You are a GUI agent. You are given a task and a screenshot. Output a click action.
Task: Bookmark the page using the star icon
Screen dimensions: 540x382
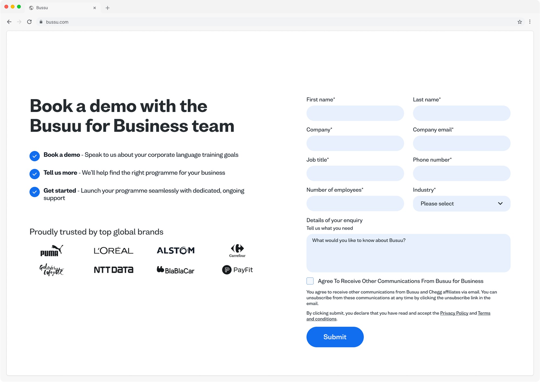[x=520, y=22]
